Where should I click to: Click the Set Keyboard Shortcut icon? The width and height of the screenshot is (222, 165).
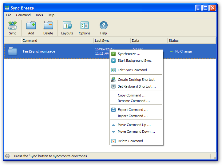point(113,86)
